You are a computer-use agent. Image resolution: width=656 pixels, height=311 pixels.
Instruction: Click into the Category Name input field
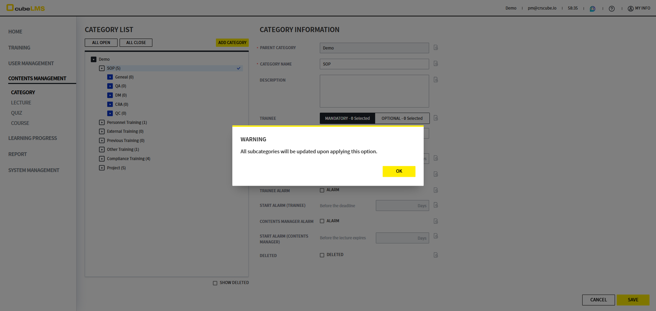374,64
